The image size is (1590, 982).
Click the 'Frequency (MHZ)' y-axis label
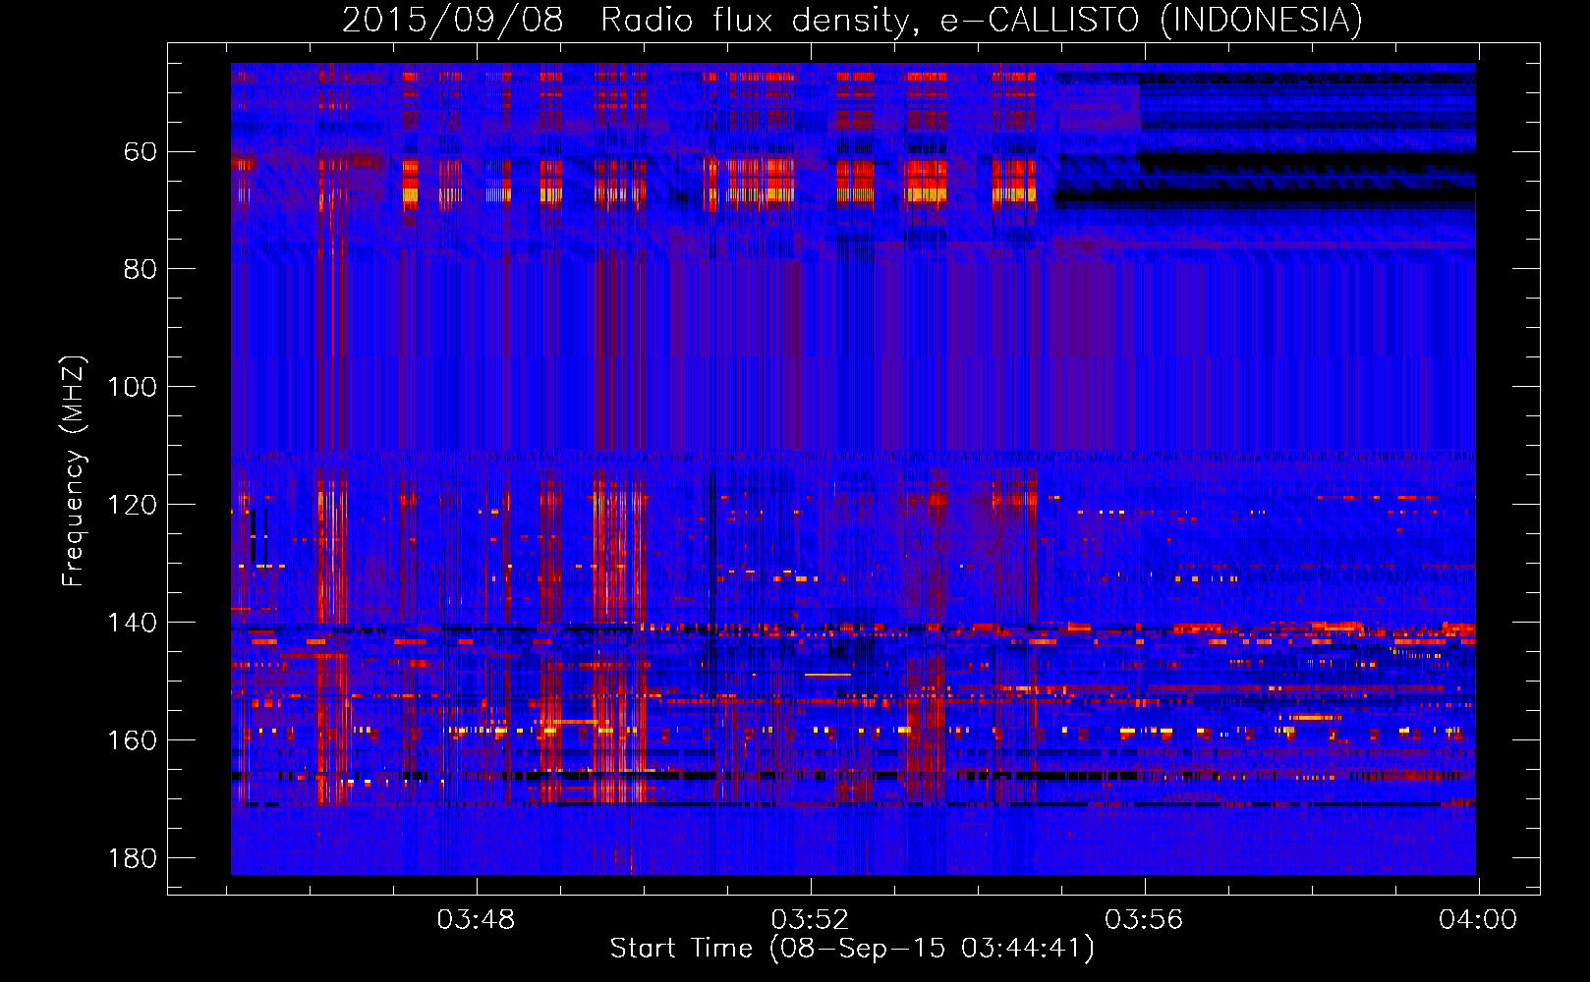(74, 470)
